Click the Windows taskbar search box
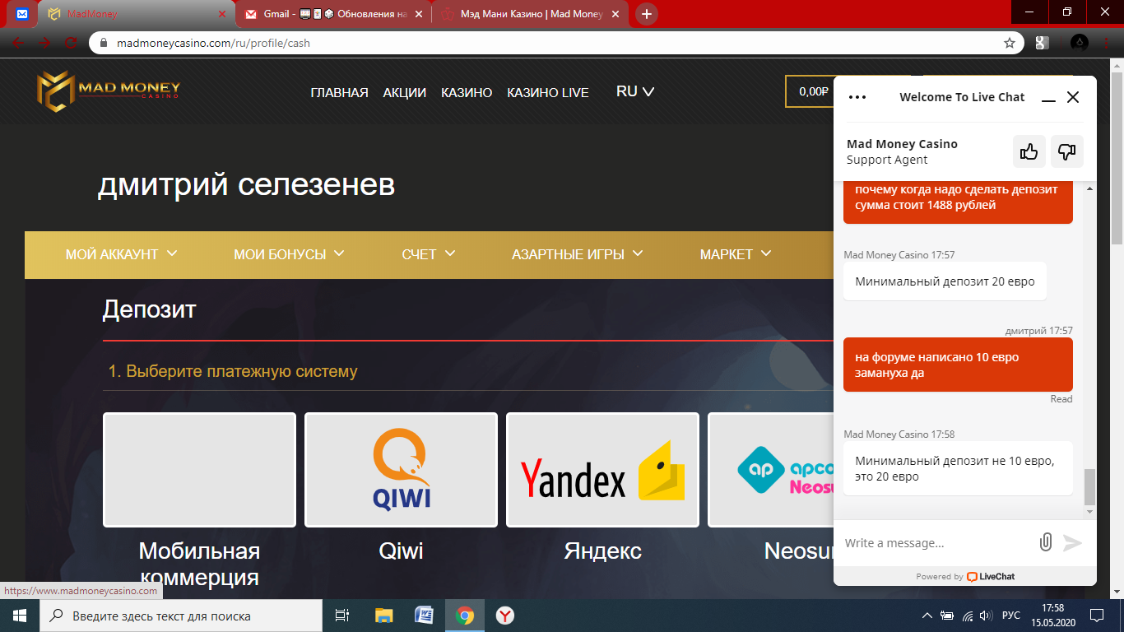Screen dimensions: 1124x632 [181, 616]
